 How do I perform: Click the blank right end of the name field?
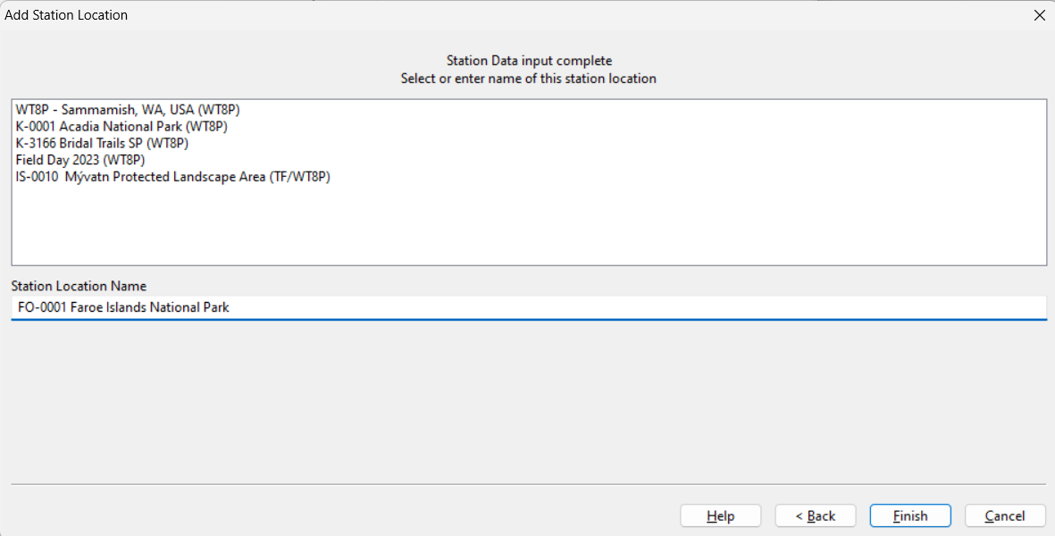pyautogui.click(x=804, y=308)
